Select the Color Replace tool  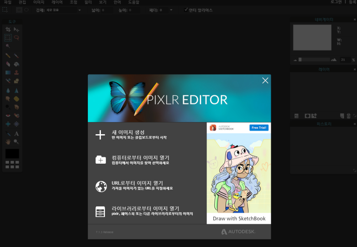[8, 81]
